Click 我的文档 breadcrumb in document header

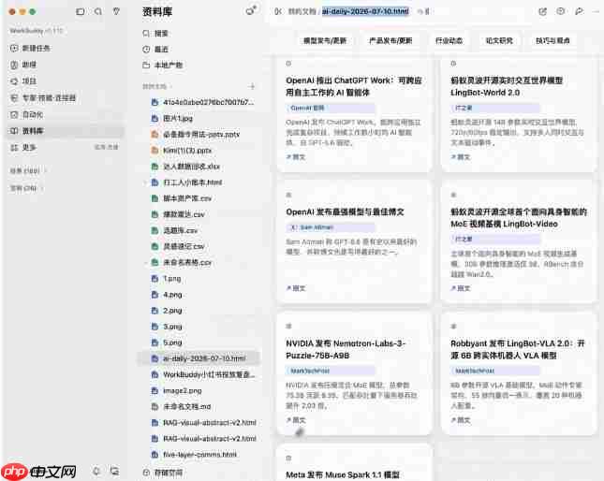tap(302, 11)
